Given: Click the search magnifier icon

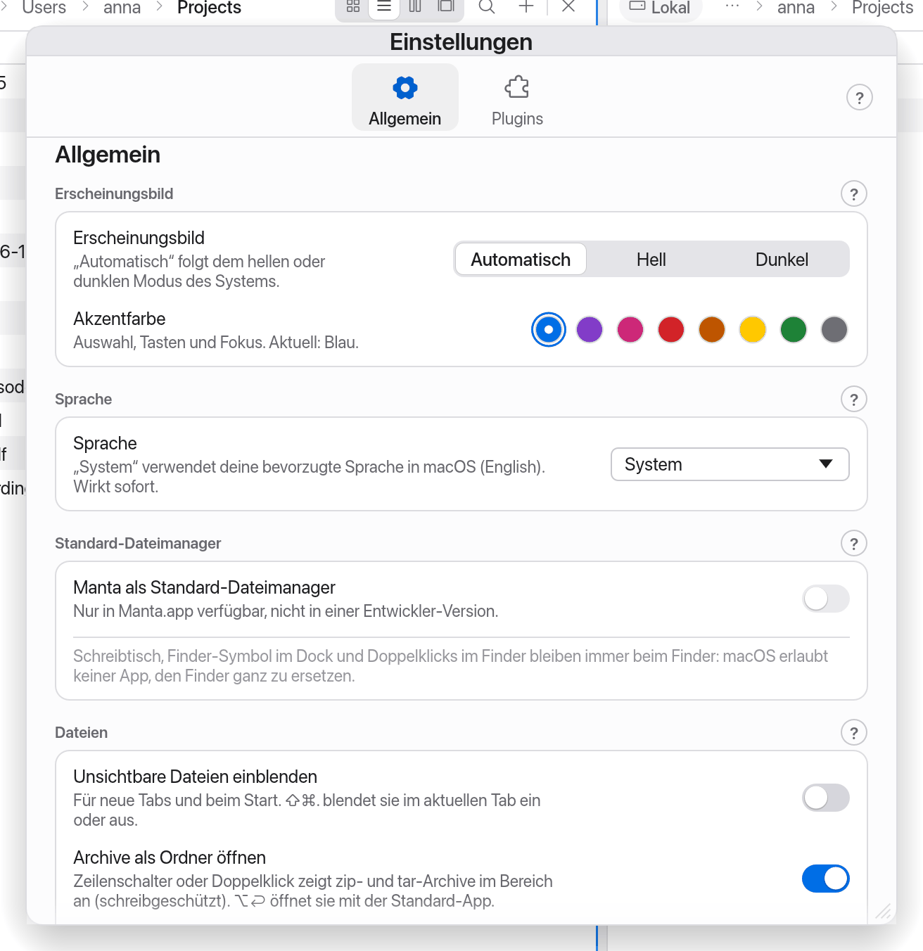Looking at the screenshot, I should click(x=487, y=7).
